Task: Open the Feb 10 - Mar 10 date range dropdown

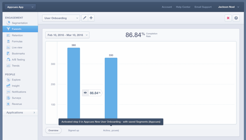Action: [x=67, y=35]
